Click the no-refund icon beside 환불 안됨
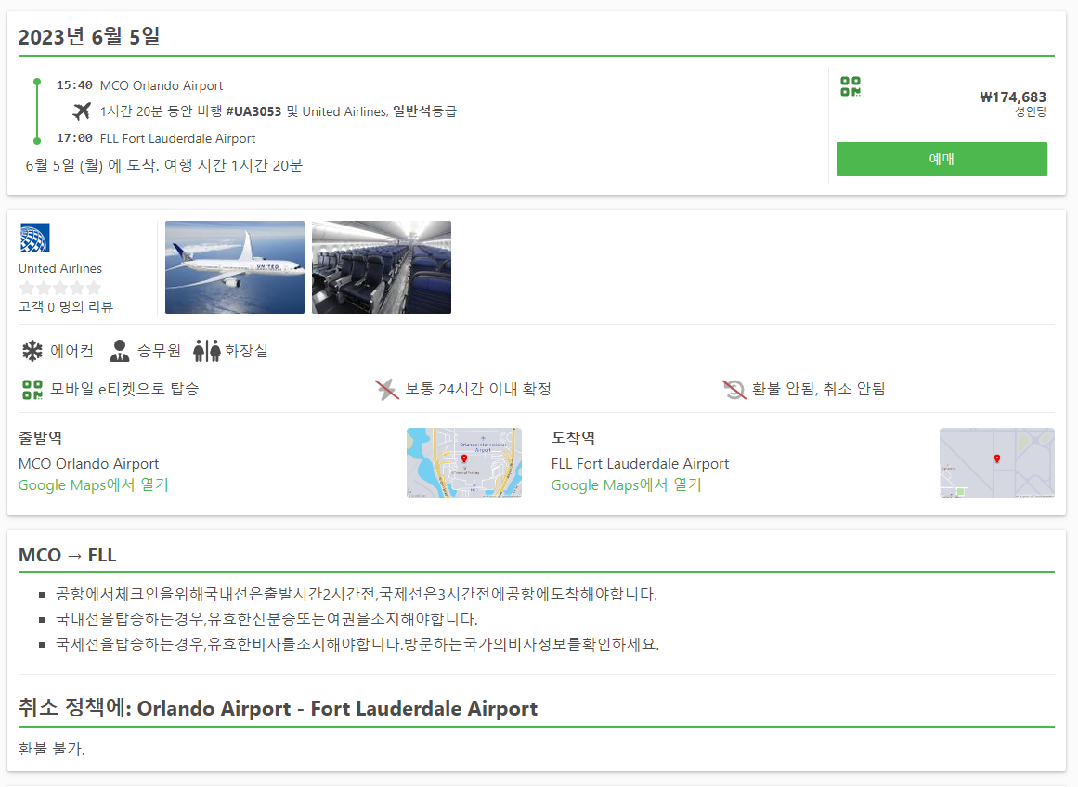 pos(734,390)
